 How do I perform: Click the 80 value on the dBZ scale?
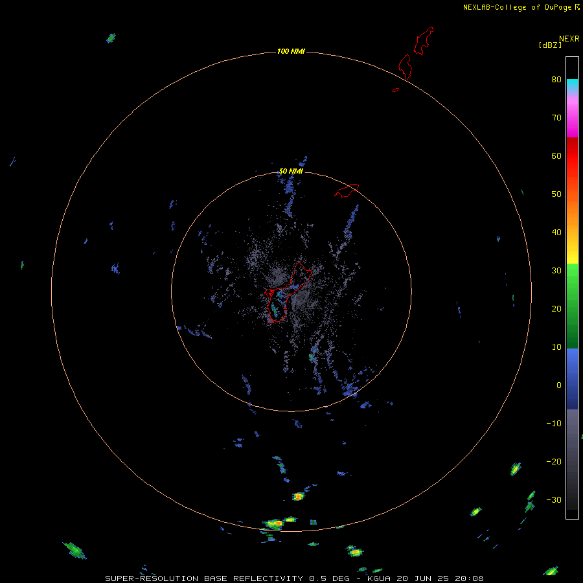pos(556,80)
